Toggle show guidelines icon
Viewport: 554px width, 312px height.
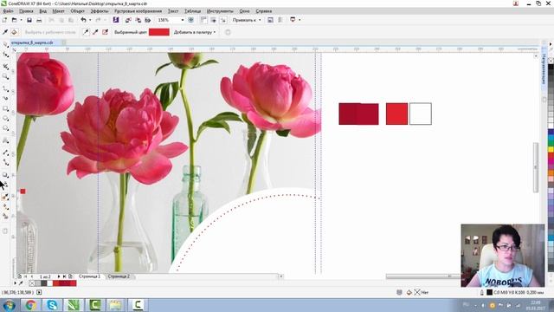pos(223,20)
